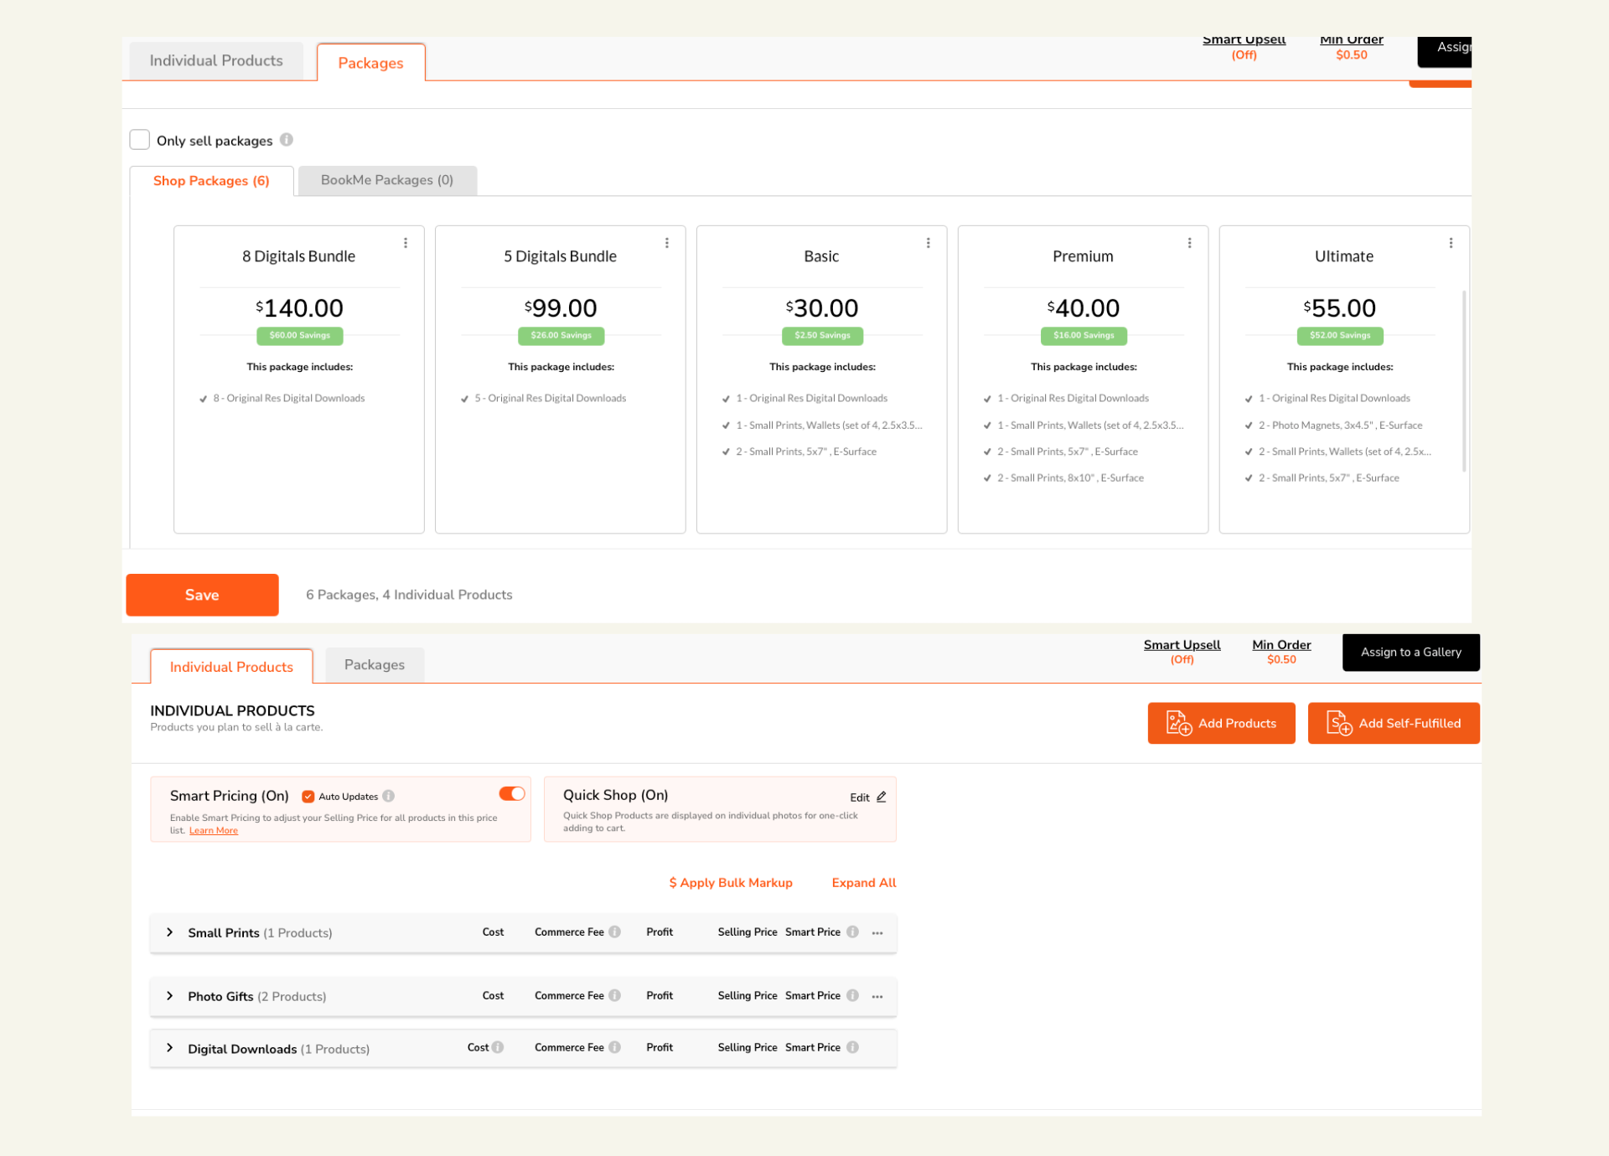Uncheck the Auto Updates checkbox
This screenshot has width=1609, height=1156.
click(x=308, y=796)
